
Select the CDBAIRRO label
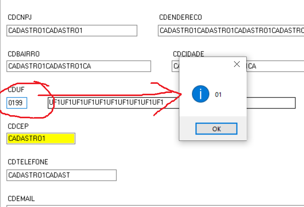(24, 54)
